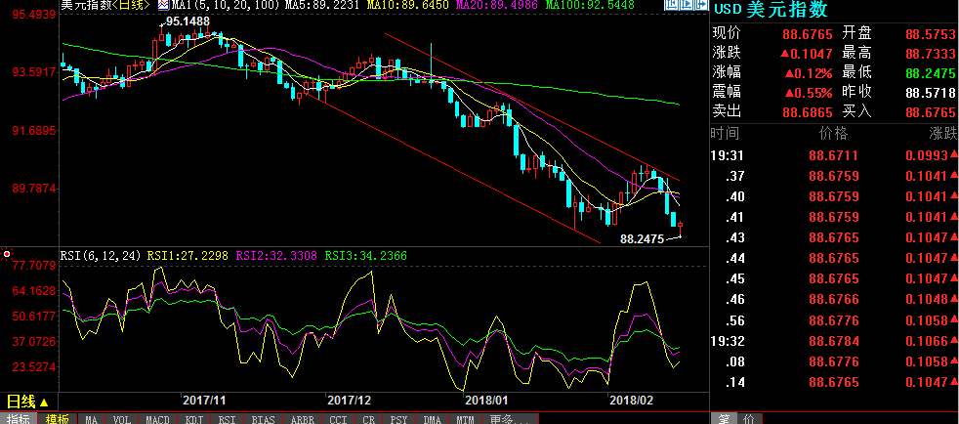Switch to the 笔 tick tab
The width and height of the screenshot is (959, 424).
click(x=725, y=419)
